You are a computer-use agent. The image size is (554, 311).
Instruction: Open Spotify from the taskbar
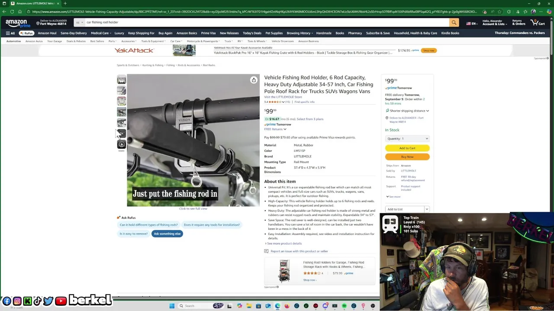344,306
